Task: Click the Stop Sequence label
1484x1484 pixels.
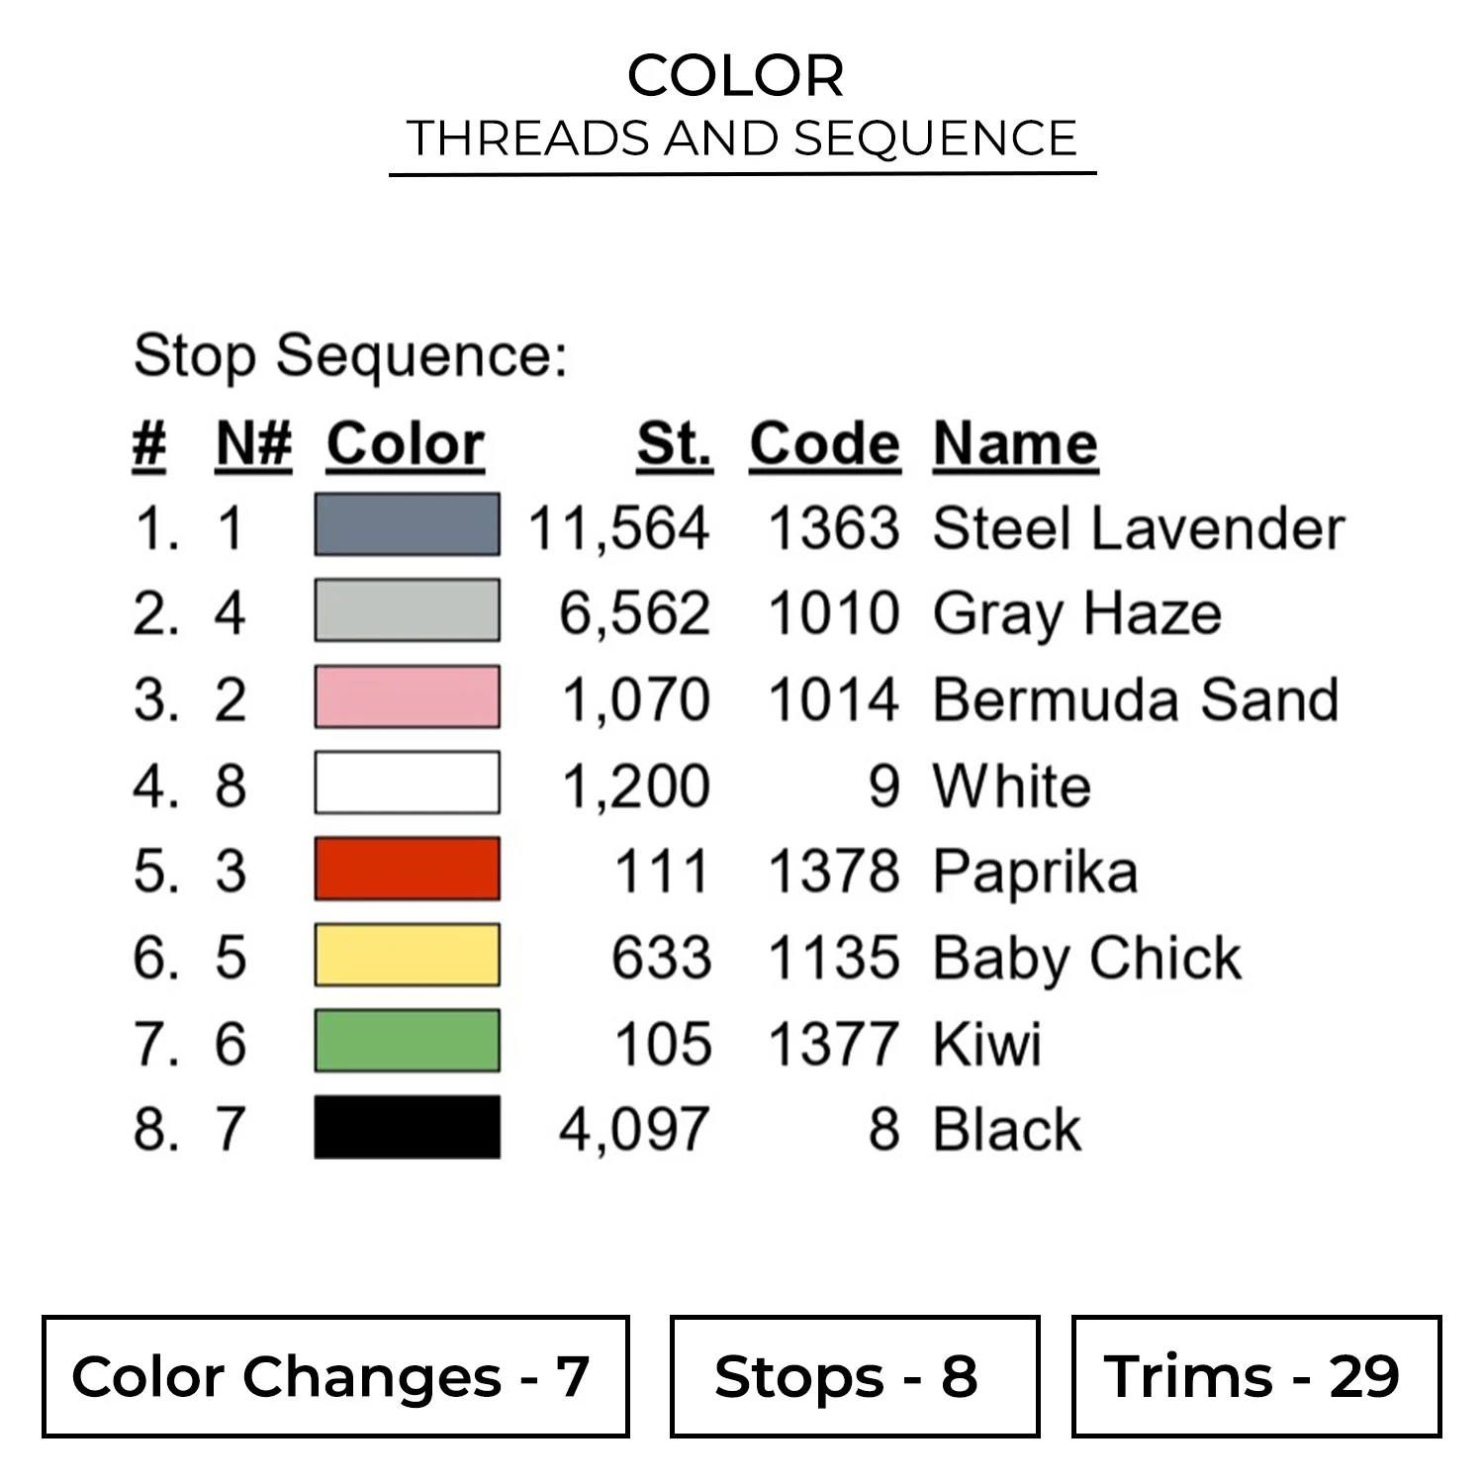Action: 350,355
